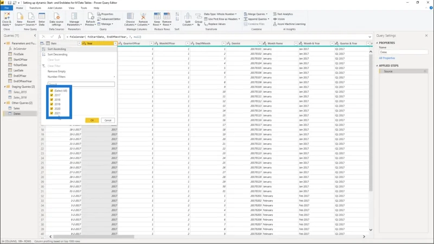Click the filter Search box

click(x=81, y=84)
